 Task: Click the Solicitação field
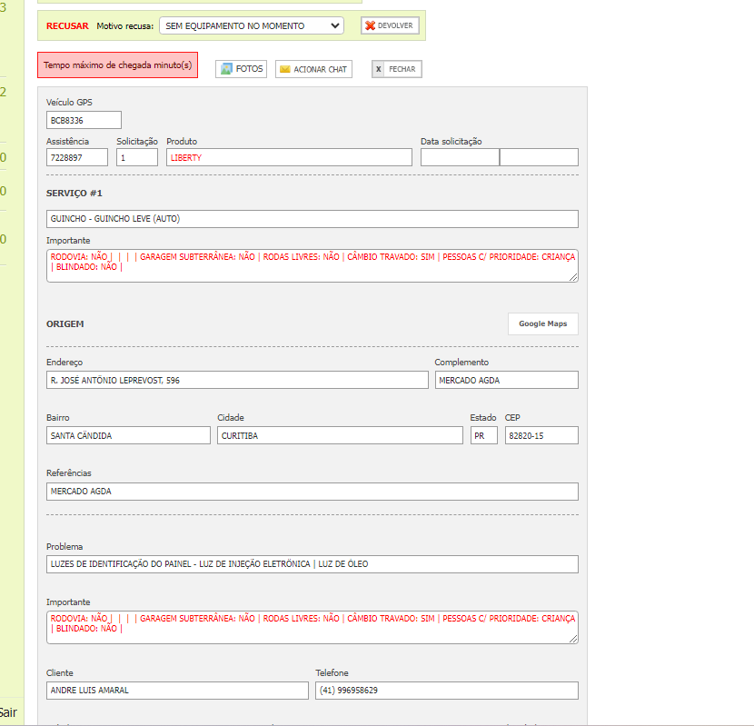(136, 157)
